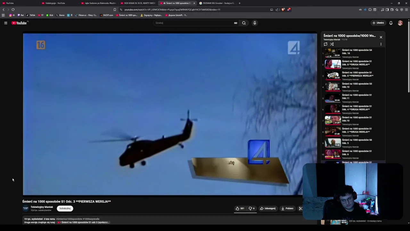
Task: Close the Śmierć na 1000 sposobów tab
Action: pos(194,3)
